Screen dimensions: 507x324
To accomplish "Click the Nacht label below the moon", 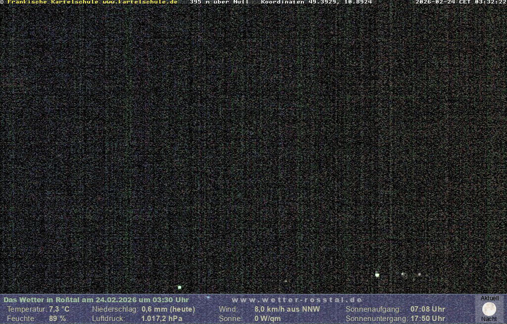I will pos(489,319).
